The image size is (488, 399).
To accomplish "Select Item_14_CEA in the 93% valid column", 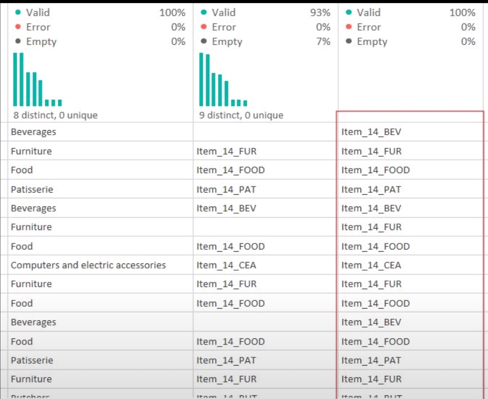I will click(226, 265).
